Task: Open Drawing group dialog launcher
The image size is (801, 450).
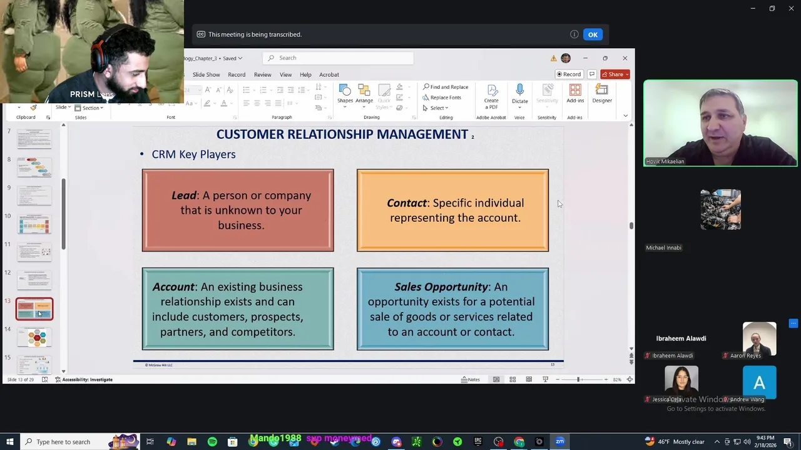Action: (414, 117)
